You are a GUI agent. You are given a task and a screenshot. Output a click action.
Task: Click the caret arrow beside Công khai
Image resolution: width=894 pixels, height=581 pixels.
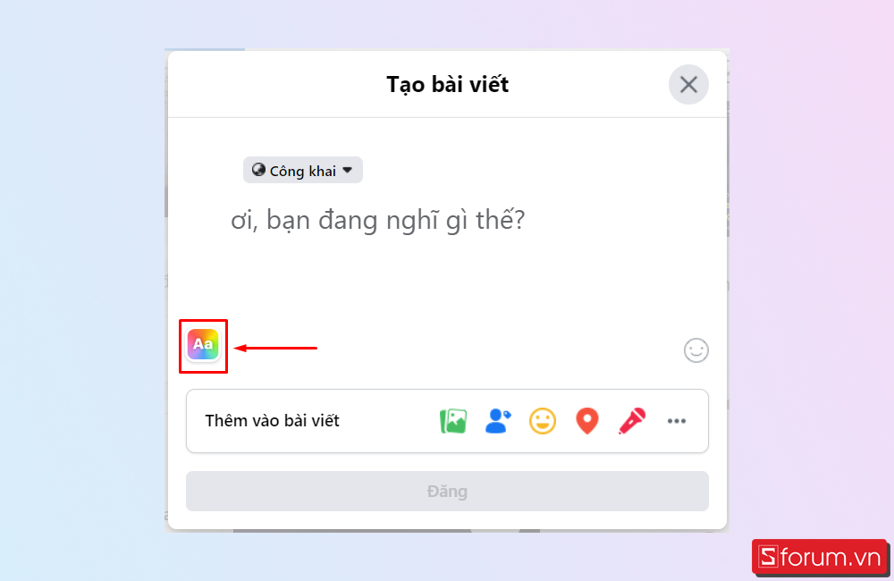[x=348, y=170]
